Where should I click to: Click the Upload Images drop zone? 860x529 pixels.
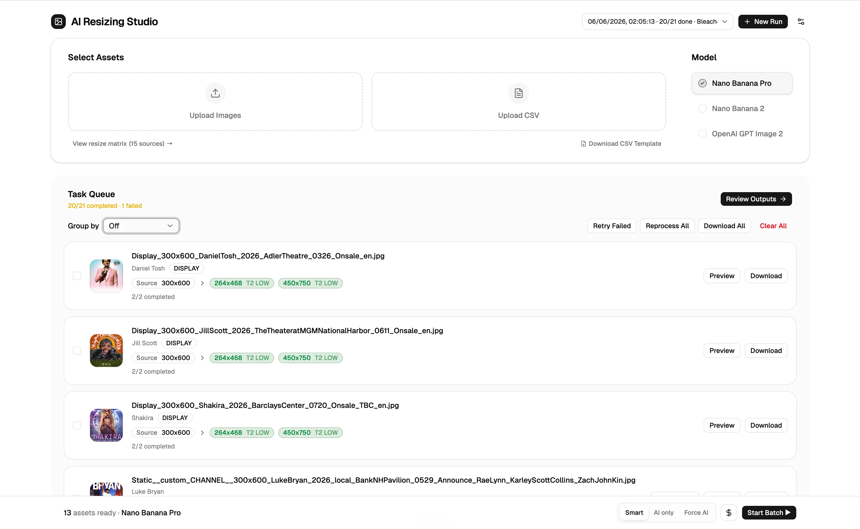pyautogui.click(x=215, y=102)
